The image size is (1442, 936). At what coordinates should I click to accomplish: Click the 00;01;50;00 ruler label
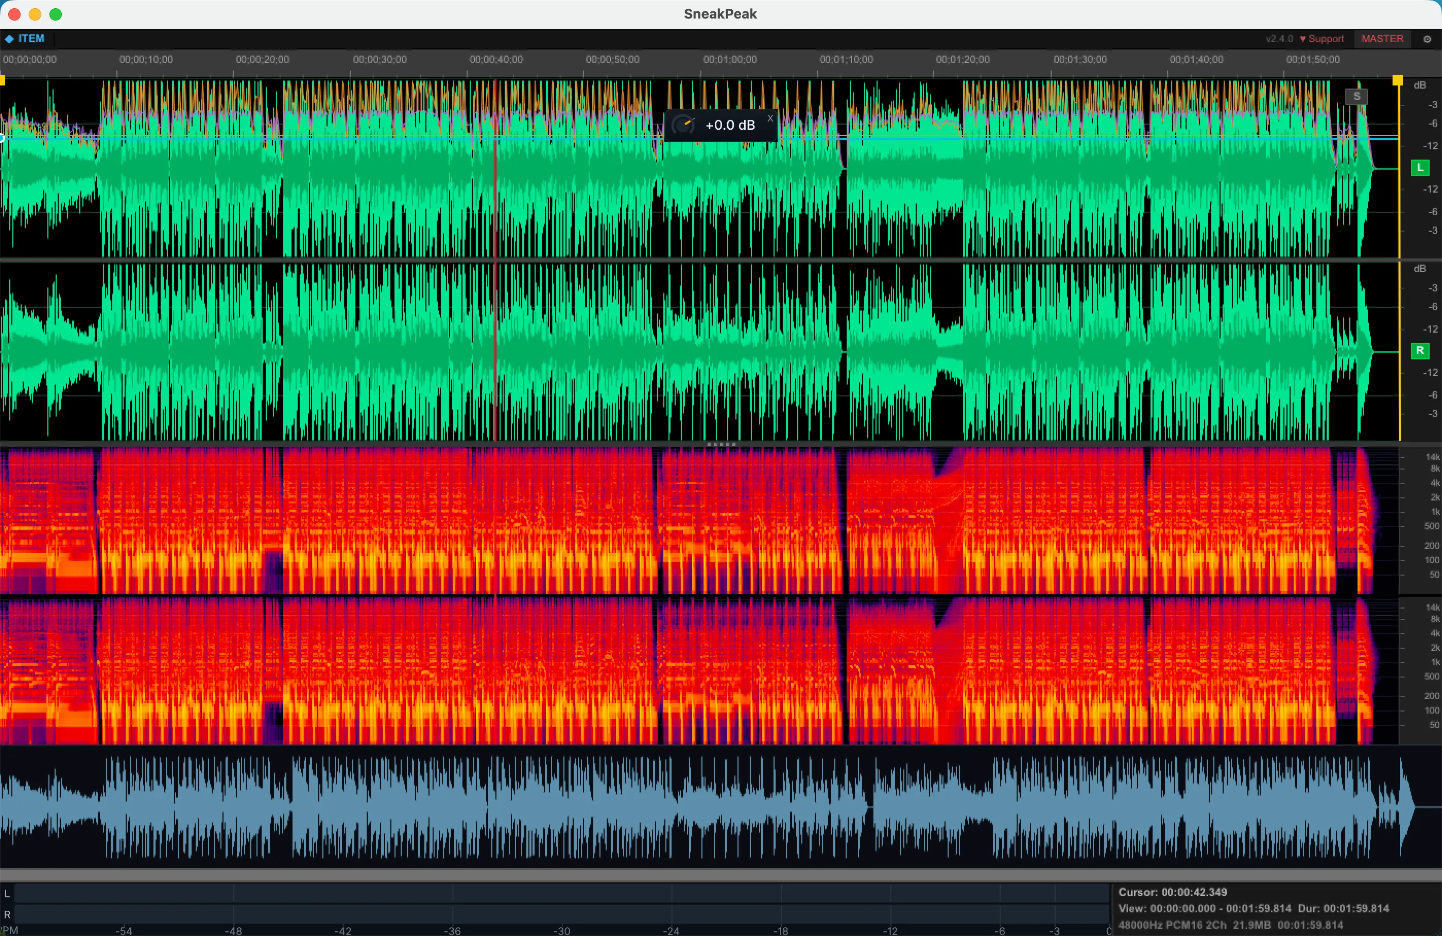tap(1313, 59)
